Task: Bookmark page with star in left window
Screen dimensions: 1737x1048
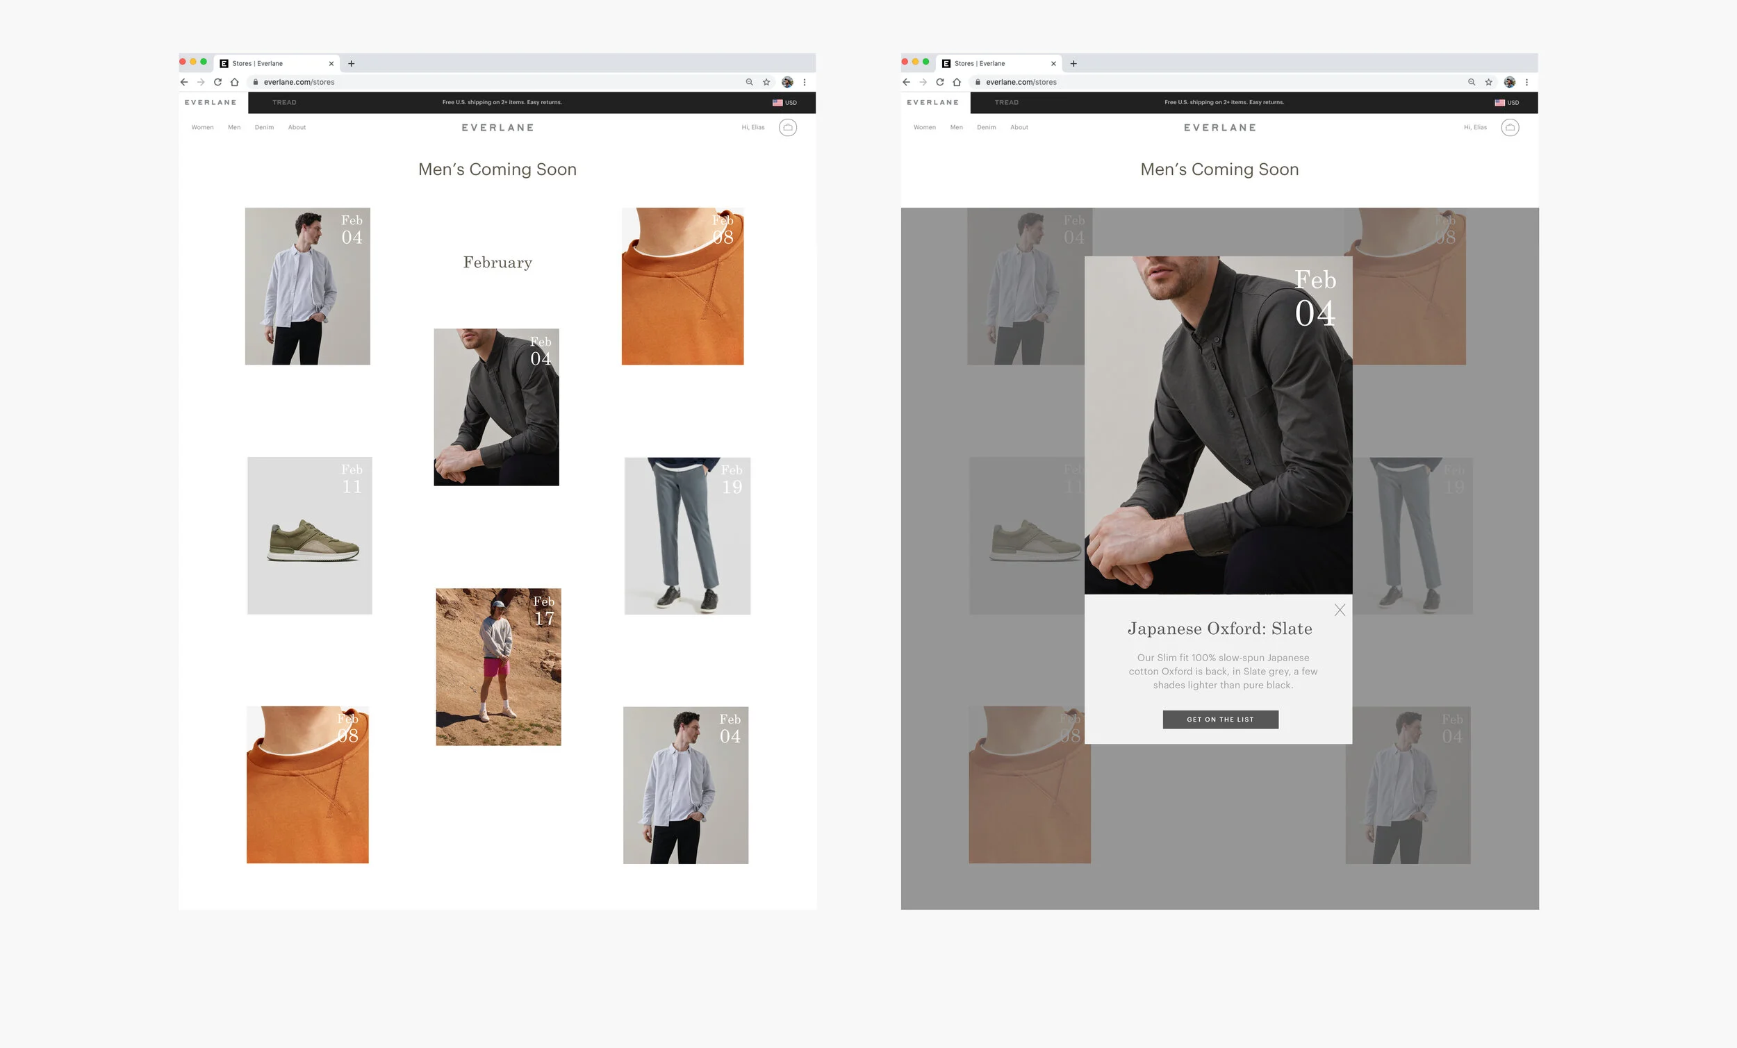Action: (766, 83)
